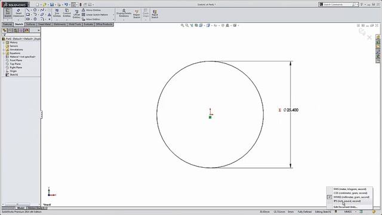Select the Line sketch tool

point(28,10)
